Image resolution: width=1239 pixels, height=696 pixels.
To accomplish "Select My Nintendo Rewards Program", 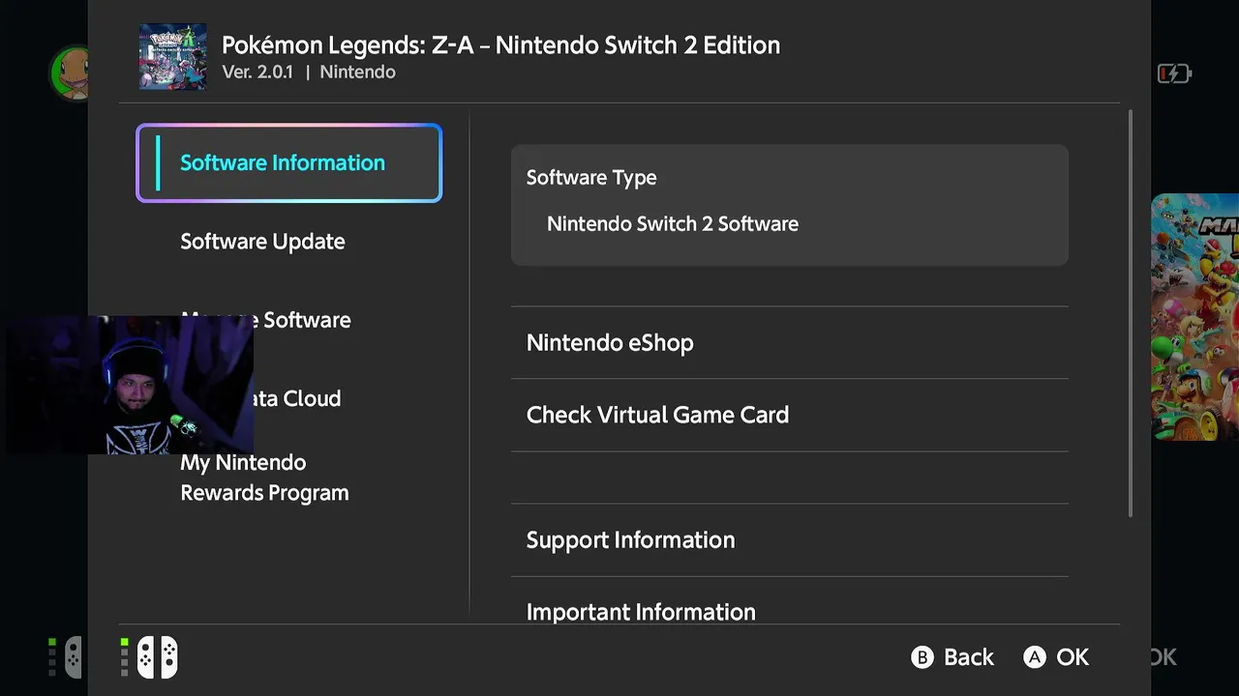I will click(264, 478).
